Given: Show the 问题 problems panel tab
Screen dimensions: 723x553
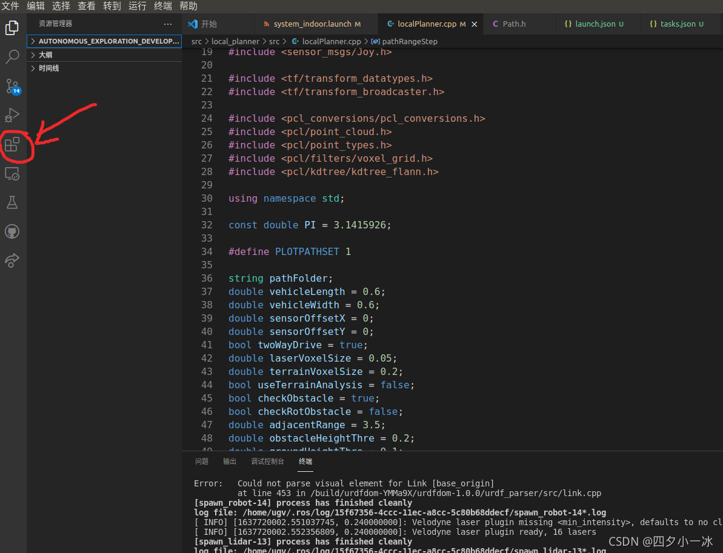Looking at the screenshot, I should [x=201, y=462].
